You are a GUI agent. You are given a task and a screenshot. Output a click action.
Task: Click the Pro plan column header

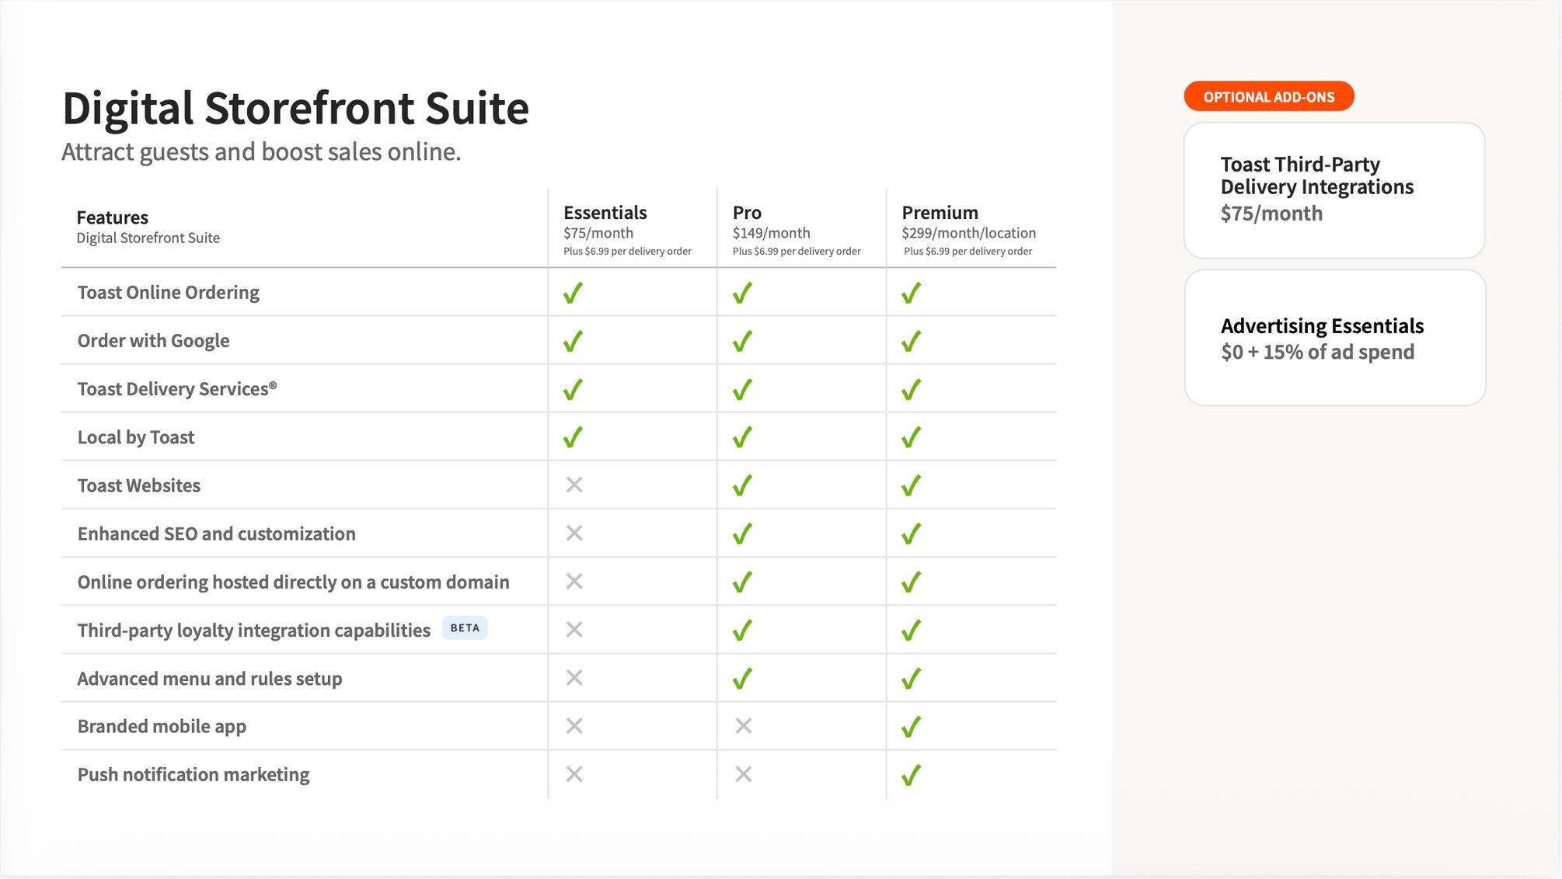(747, 213)
